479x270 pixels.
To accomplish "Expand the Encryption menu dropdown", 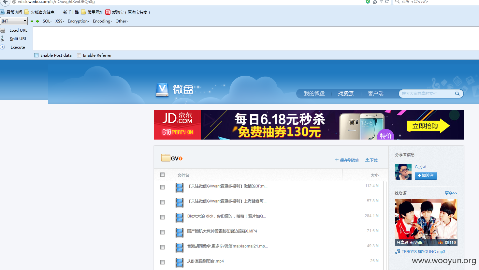I will pyautogui.click(x=79, y=21).
